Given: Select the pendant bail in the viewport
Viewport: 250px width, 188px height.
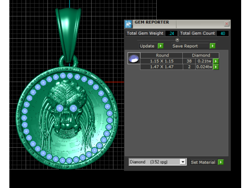Looking at the screenshot, I should coord(69,35).
